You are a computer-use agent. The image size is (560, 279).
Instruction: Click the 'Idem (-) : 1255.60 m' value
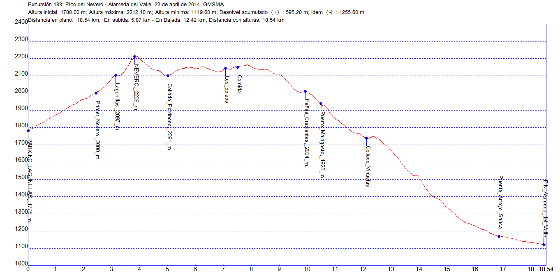338,12
